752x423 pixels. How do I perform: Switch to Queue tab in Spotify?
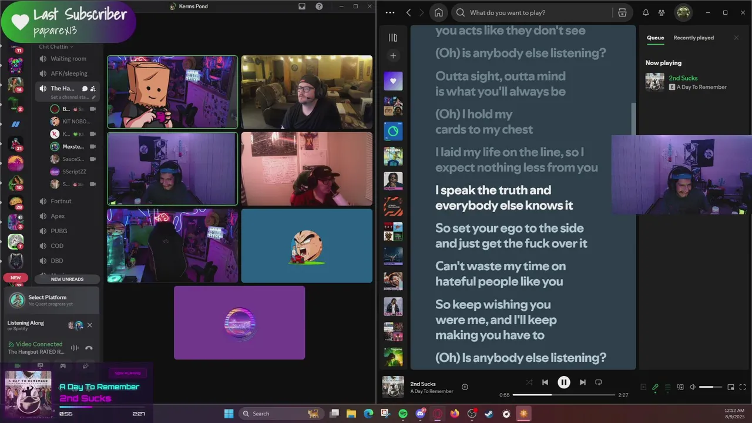click(655, 38)
